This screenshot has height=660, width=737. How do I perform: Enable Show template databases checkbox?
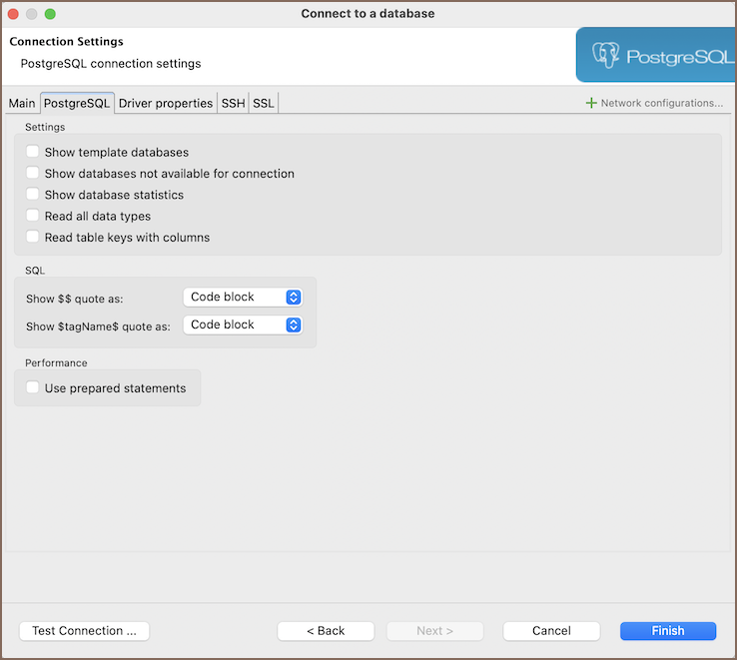tap(33, 153)
